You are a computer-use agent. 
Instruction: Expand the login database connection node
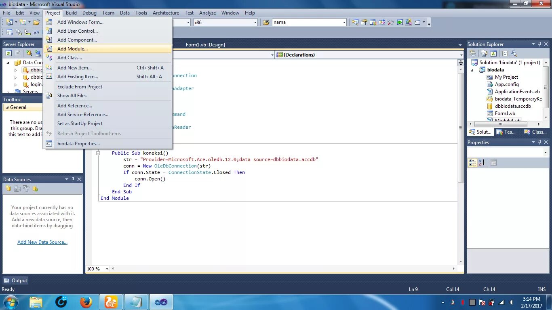pyautogui.click(x=16, y=85)
